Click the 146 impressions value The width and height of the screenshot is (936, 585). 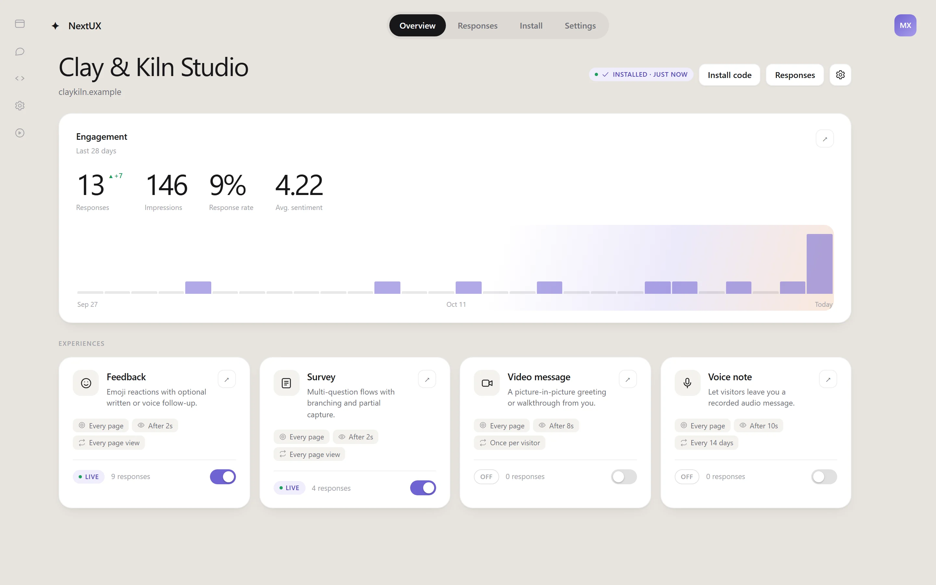coord(166,185)
